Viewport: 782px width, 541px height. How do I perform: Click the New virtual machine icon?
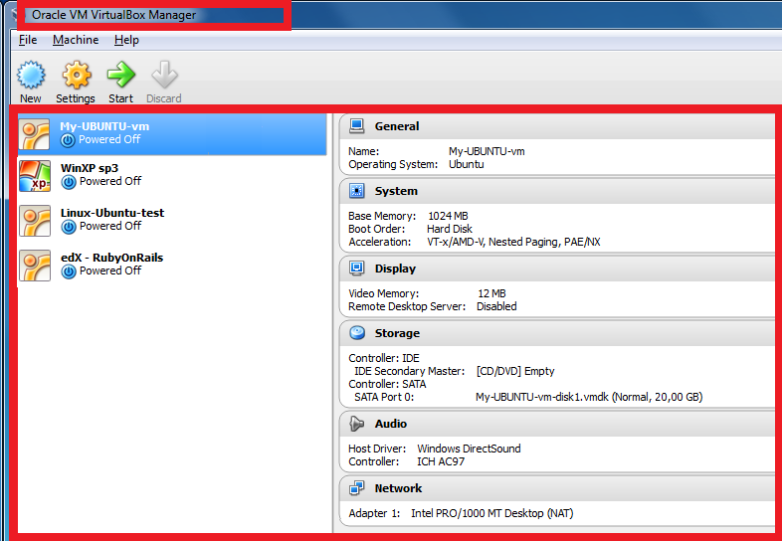(31, 75)
